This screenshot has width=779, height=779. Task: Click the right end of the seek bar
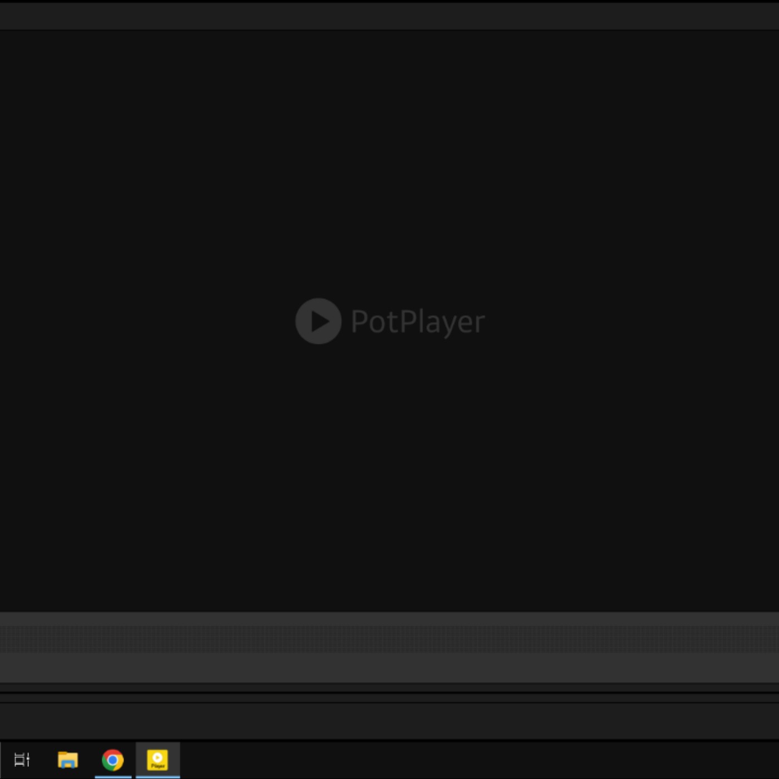tap(773, 638)
